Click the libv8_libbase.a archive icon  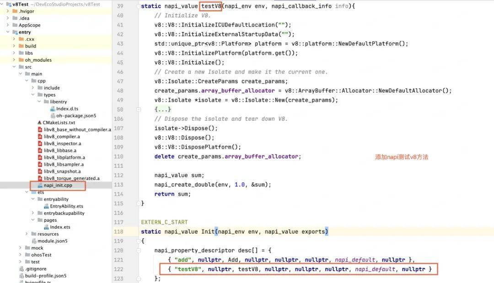coord(40,150)
